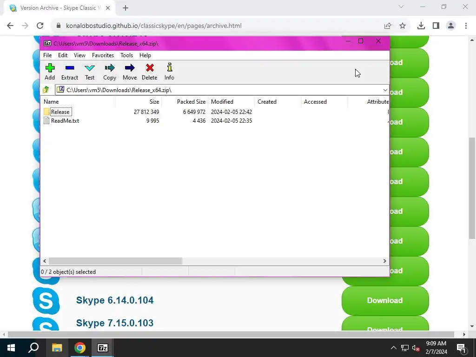476x357 pixels.
Task: Click the 7-Zip taskbar icon
Action: point(103,348)
